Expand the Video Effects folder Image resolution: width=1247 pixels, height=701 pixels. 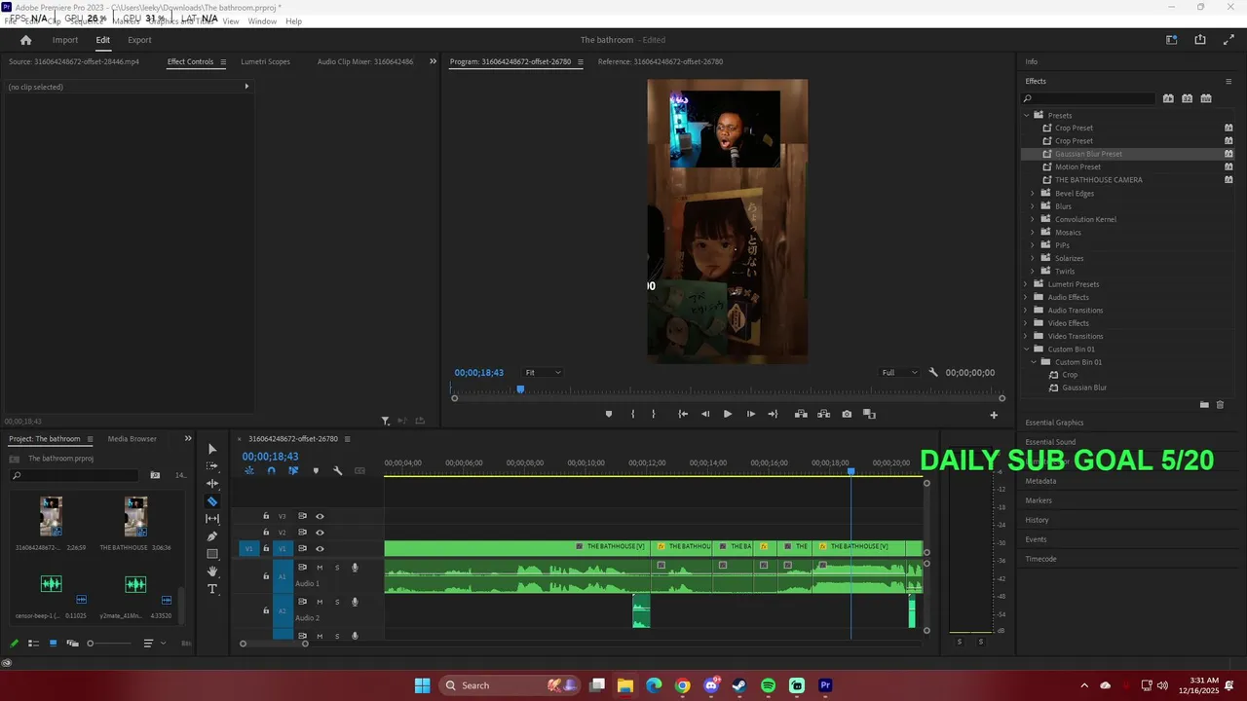coord(1026,323)
